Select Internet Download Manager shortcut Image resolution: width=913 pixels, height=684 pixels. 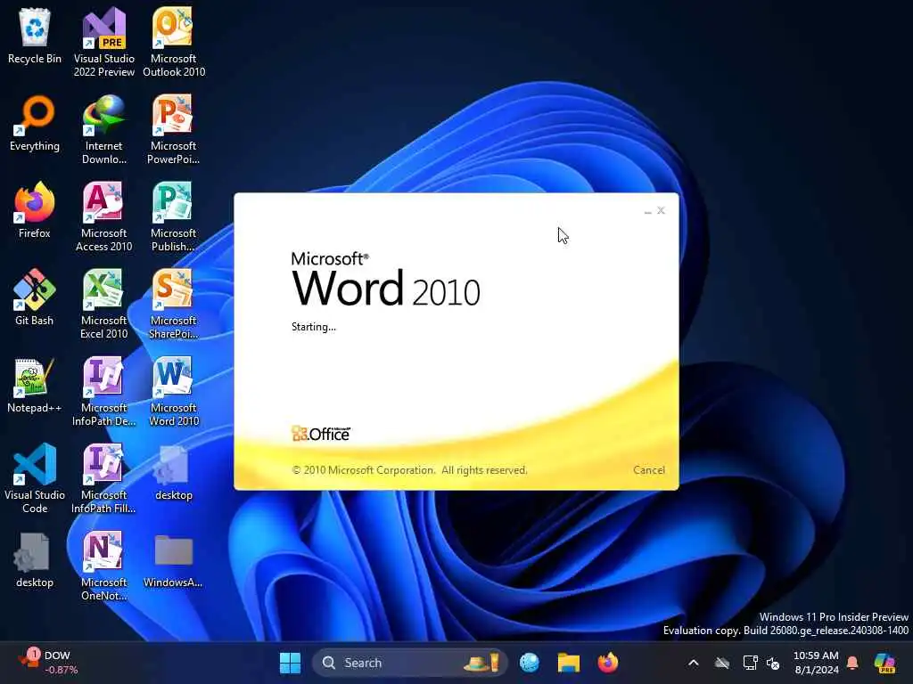pyautogui.click(x=103, y=129)
